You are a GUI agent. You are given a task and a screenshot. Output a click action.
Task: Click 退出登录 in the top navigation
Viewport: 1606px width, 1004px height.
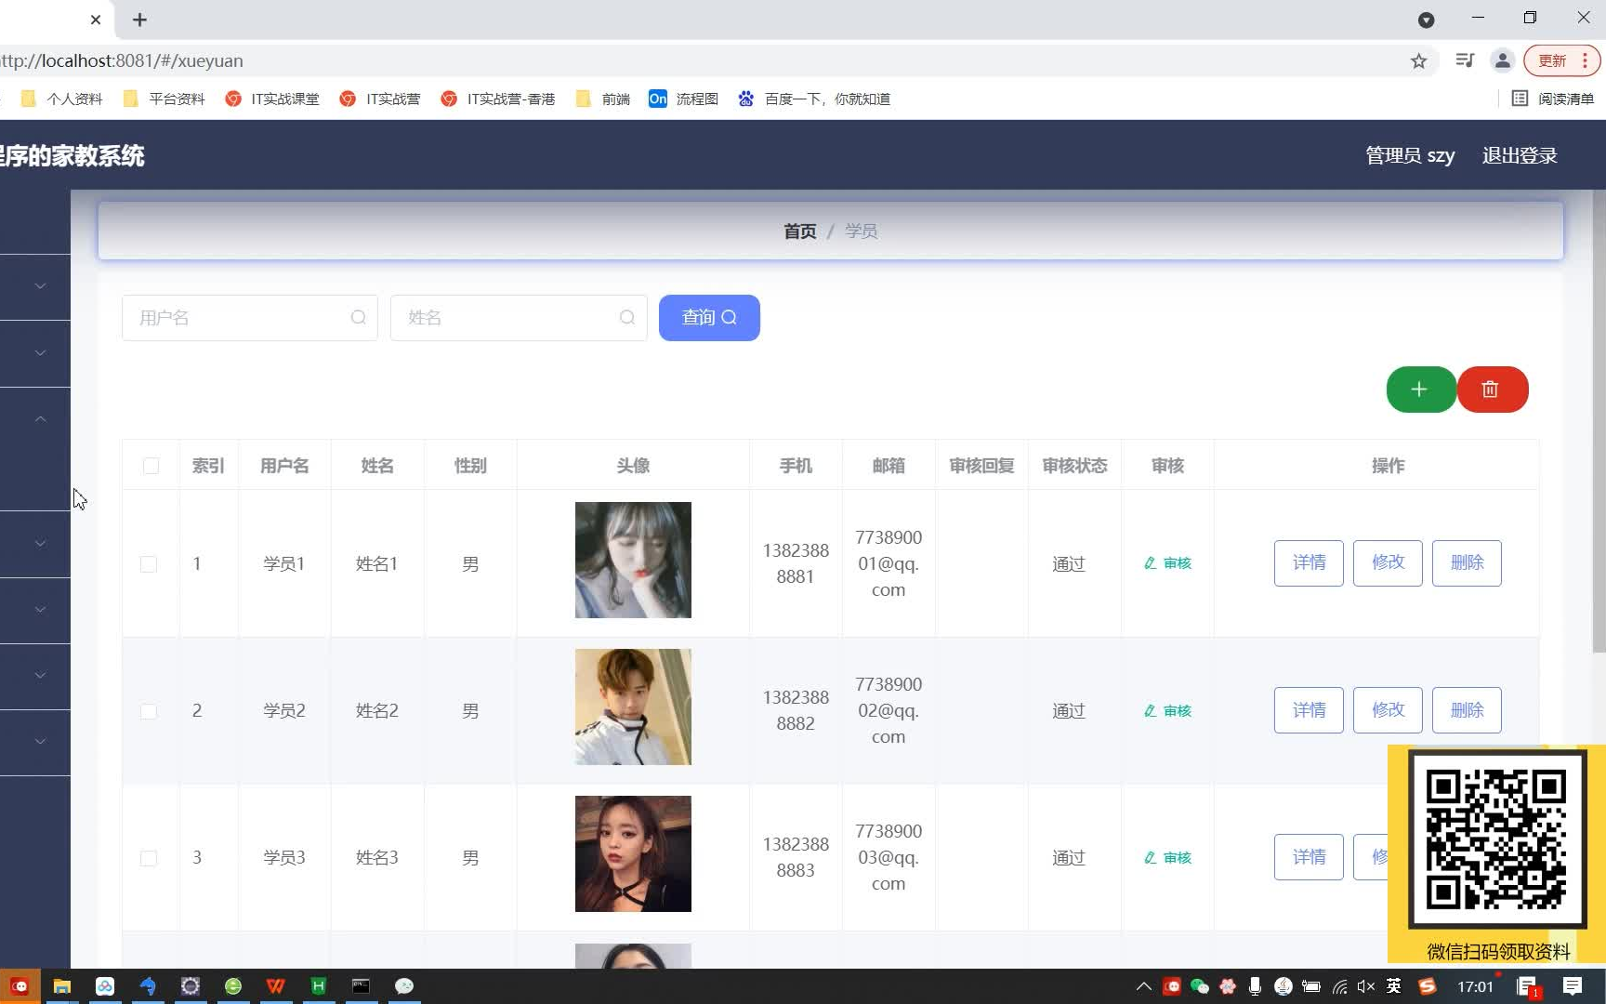[x=1520, y=155]
